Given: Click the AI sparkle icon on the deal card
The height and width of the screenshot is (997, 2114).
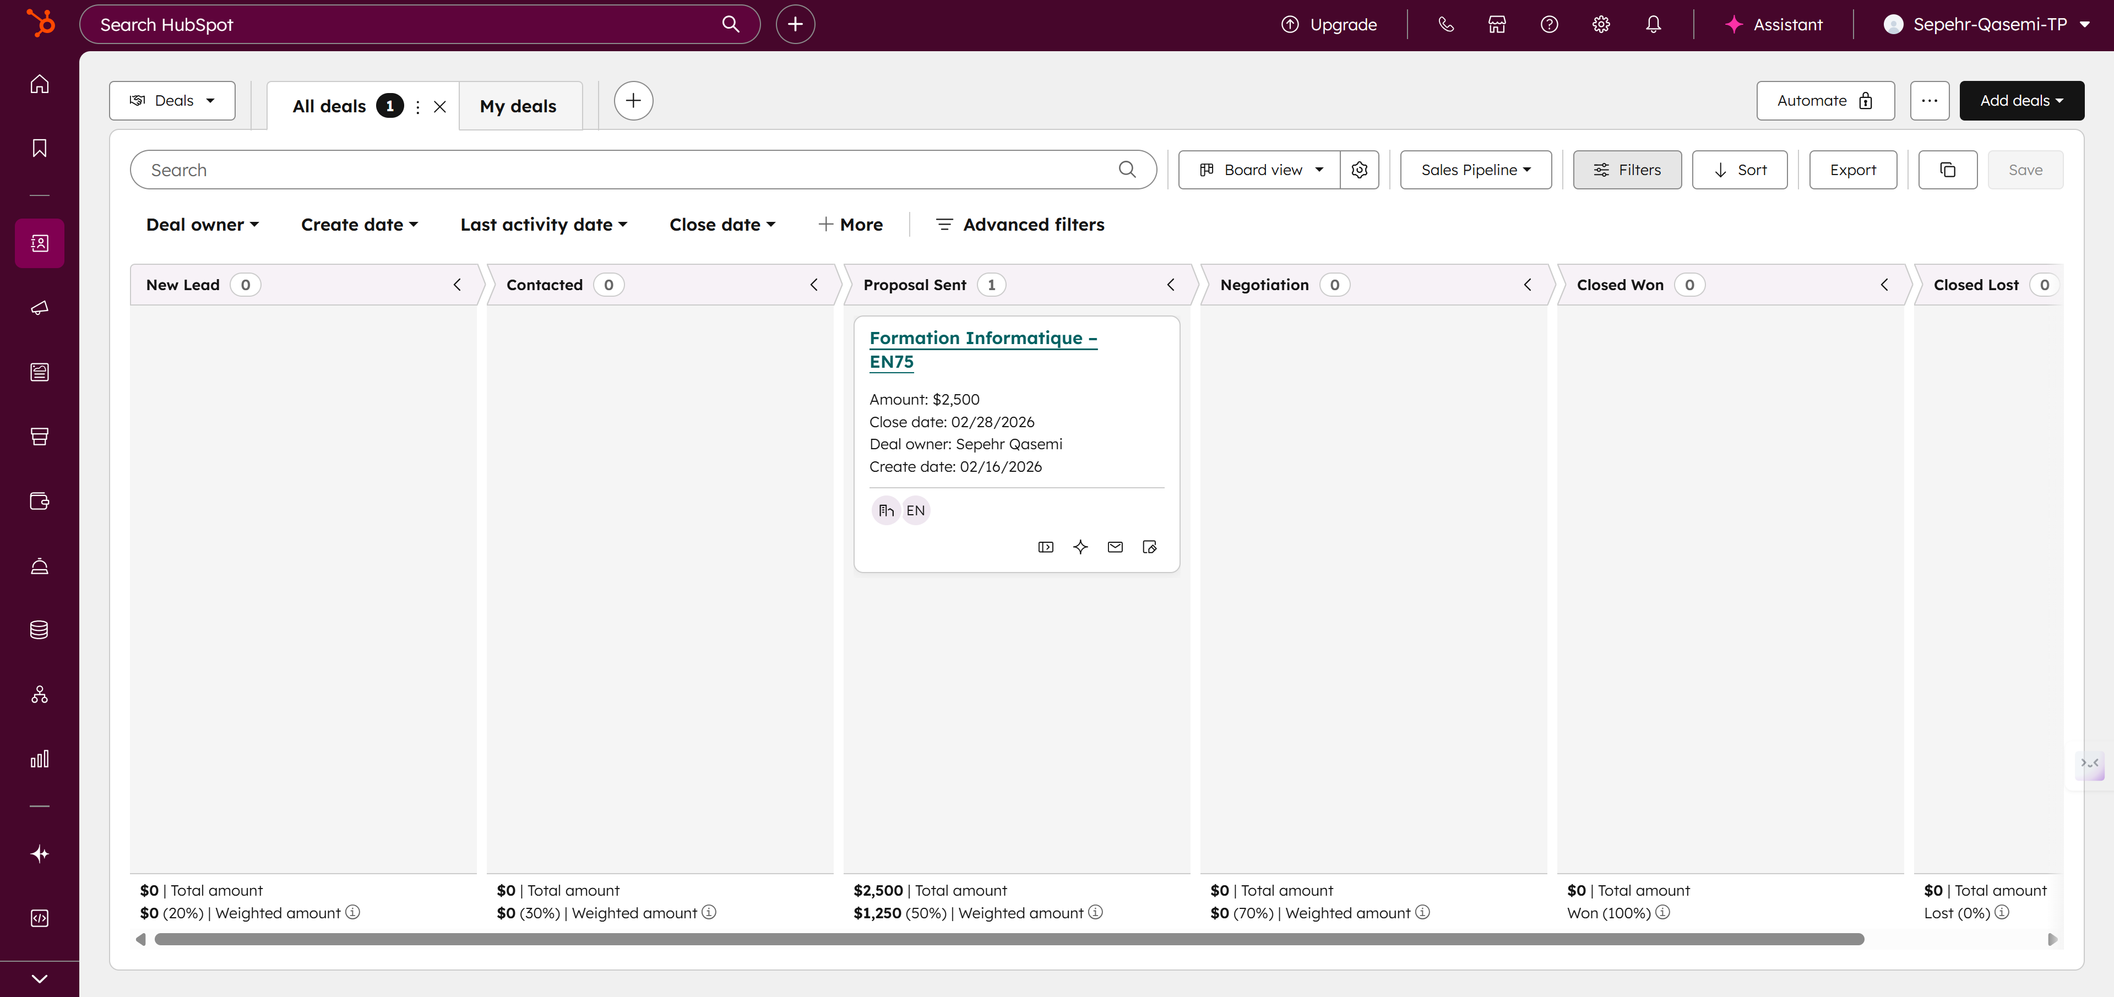Looking at the screenshot, I should click(x=1080, y=547).
